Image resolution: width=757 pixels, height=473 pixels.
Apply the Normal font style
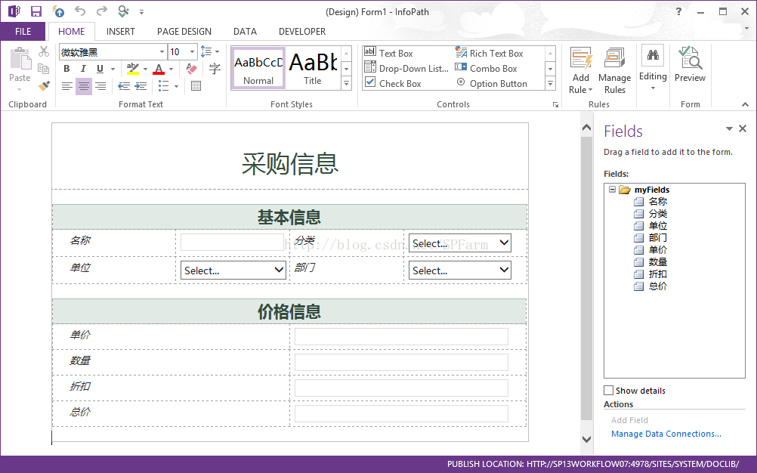coord(258,68)
